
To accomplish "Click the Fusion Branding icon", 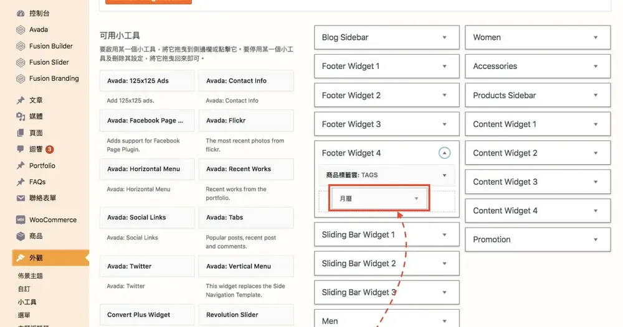I will point(21,78).
